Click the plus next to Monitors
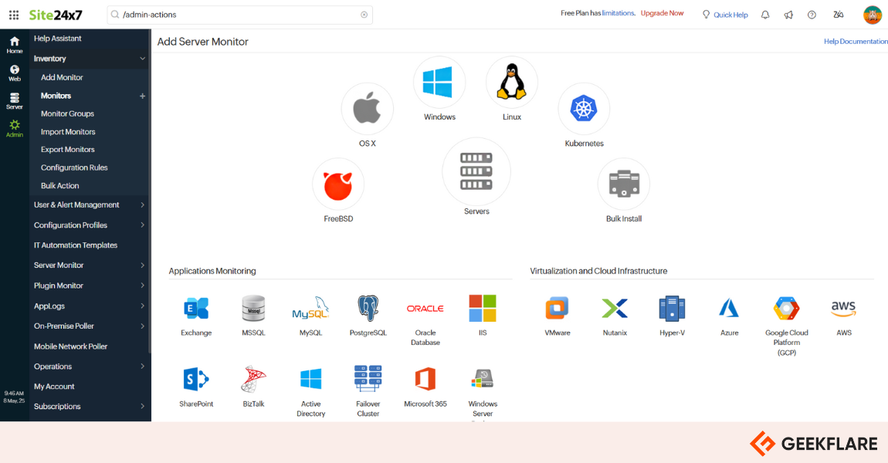 (x=143, y=96)
